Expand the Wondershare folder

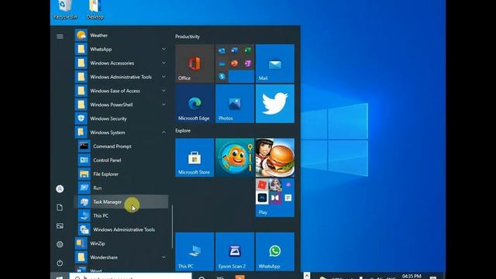click(x=122, y=257)
